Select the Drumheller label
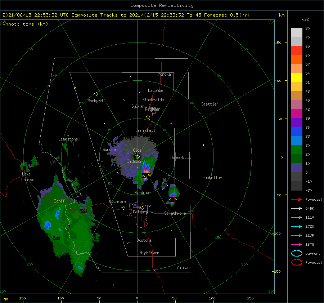This screenshot has width=324, height=303. tap(211, 178)
